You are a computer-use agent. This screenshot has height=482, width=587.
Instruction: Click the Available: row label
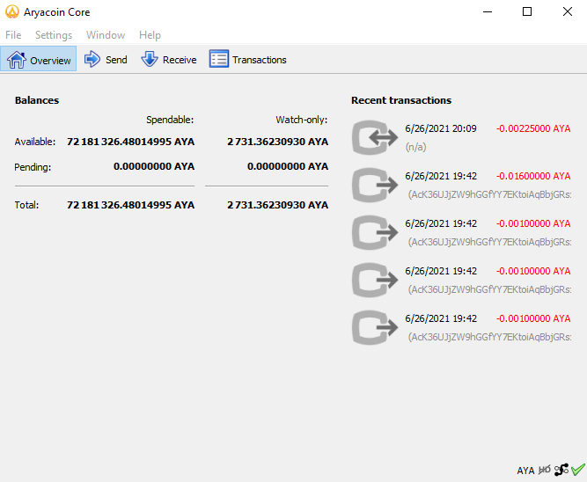click(35, 142)
